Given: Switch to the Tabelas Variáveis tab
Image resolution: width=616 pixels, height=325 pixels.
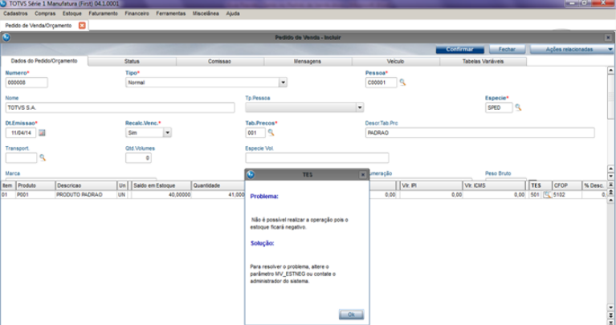Looking at the screenshot, I should click(x=483, y=61).
